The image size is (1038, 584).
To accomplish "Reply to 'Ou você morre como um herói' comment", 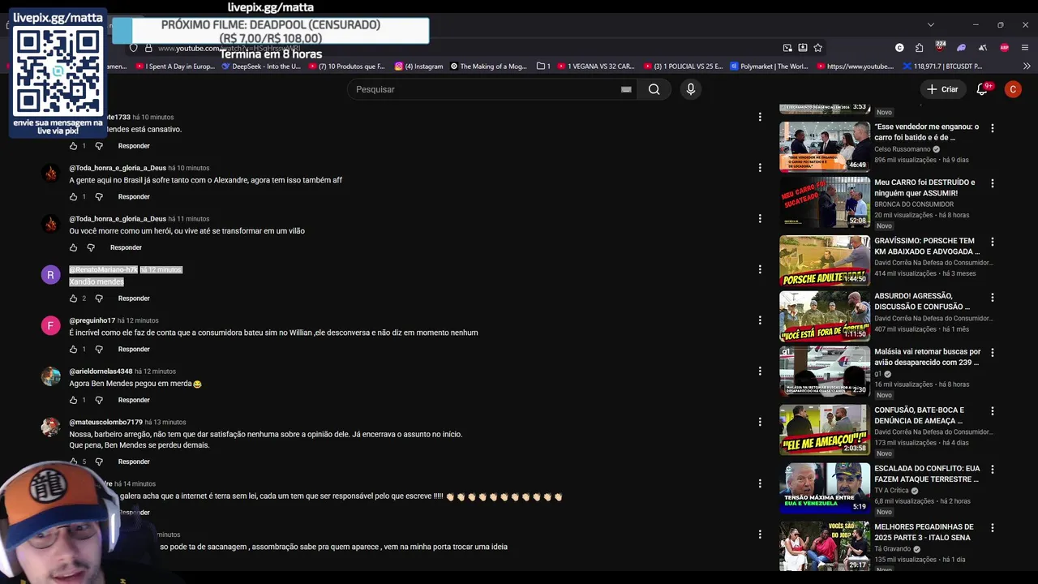I will (x=126, y=247).
